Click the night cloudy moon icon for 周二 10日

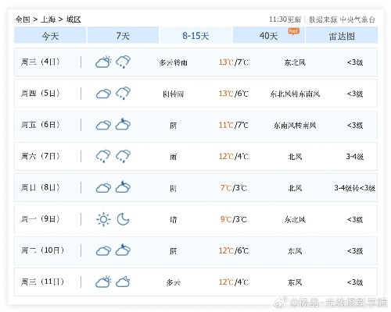(x=123, y=250)
